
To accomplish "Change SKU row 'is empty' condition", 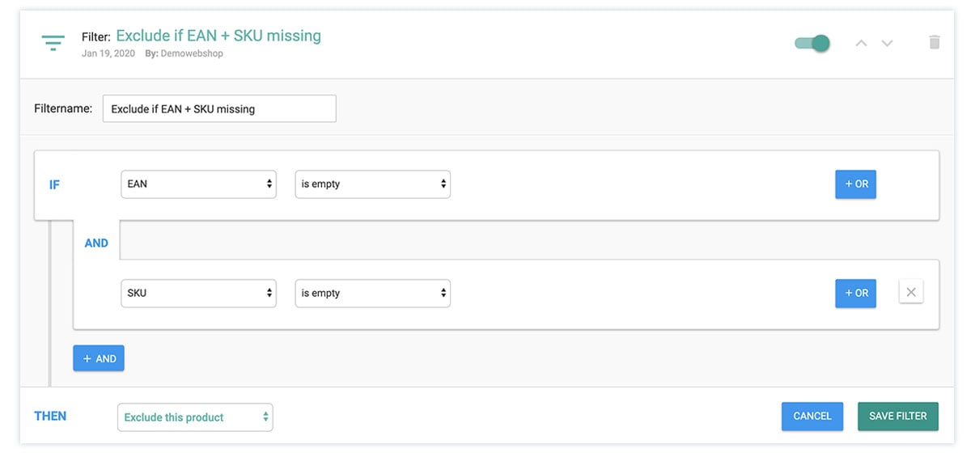I will (x=372, y=293).
